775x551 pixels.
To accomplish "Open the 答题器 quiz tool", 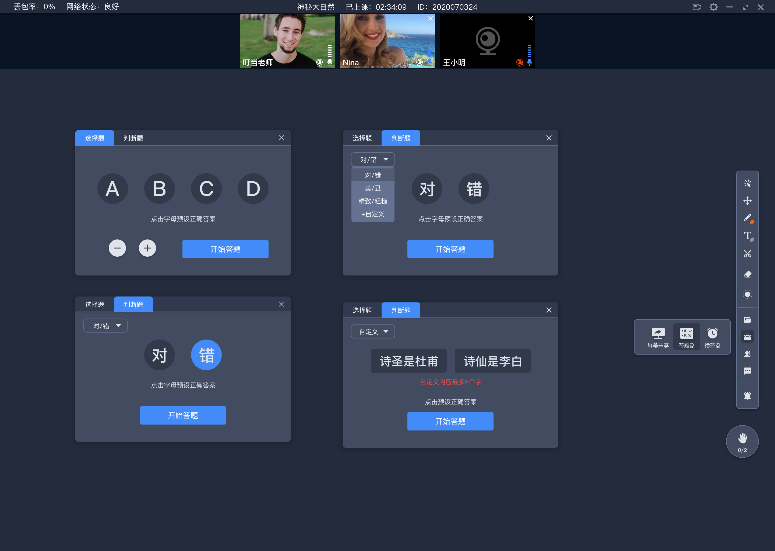I will point(686,336).
